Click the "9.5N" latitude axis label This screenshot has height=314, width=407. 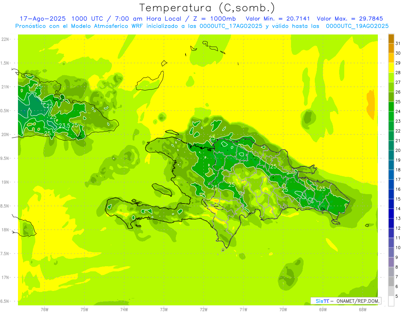pos(5,158)
